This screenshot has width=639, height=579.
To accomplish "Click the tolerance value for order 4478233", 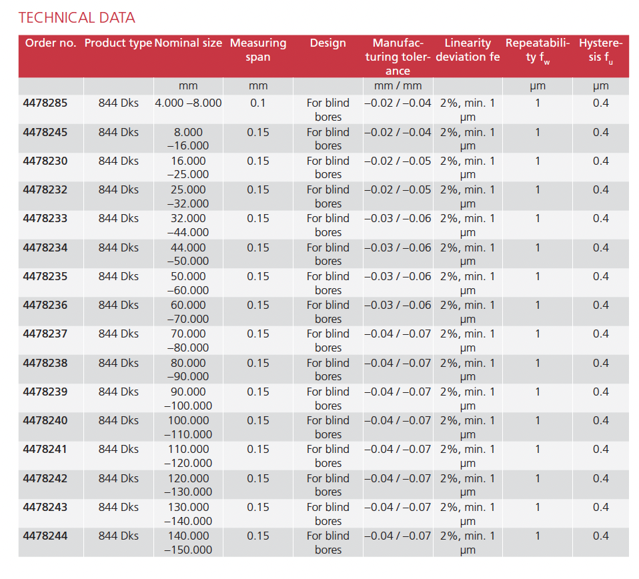I will pyautogui.click(x=398, y=218).
